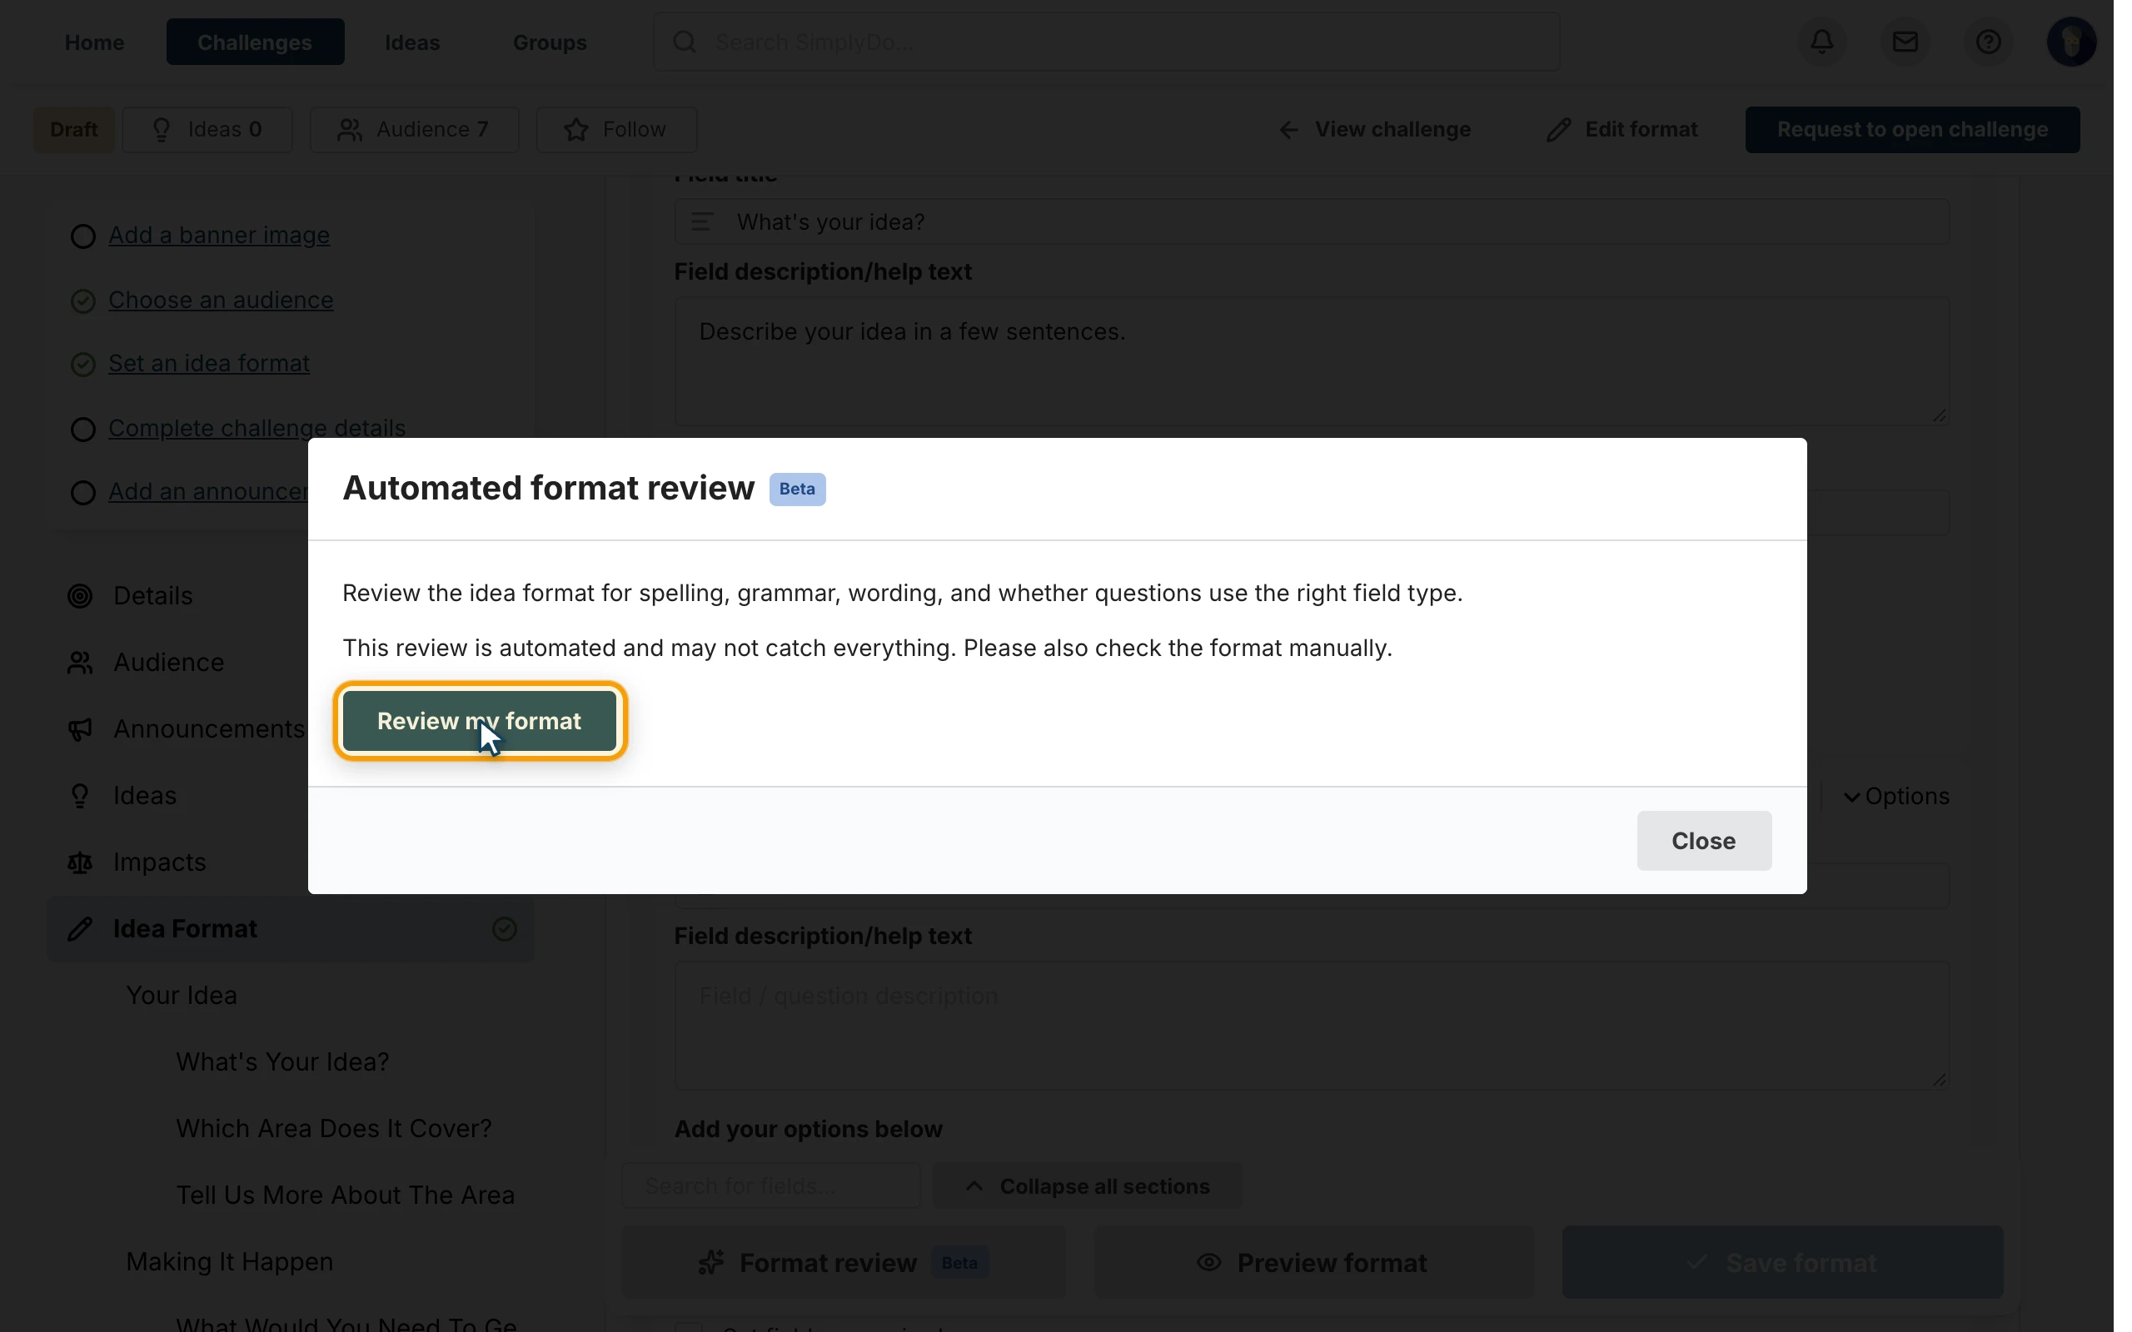Toggle the Complete challenge details circle

click(82, 429)
